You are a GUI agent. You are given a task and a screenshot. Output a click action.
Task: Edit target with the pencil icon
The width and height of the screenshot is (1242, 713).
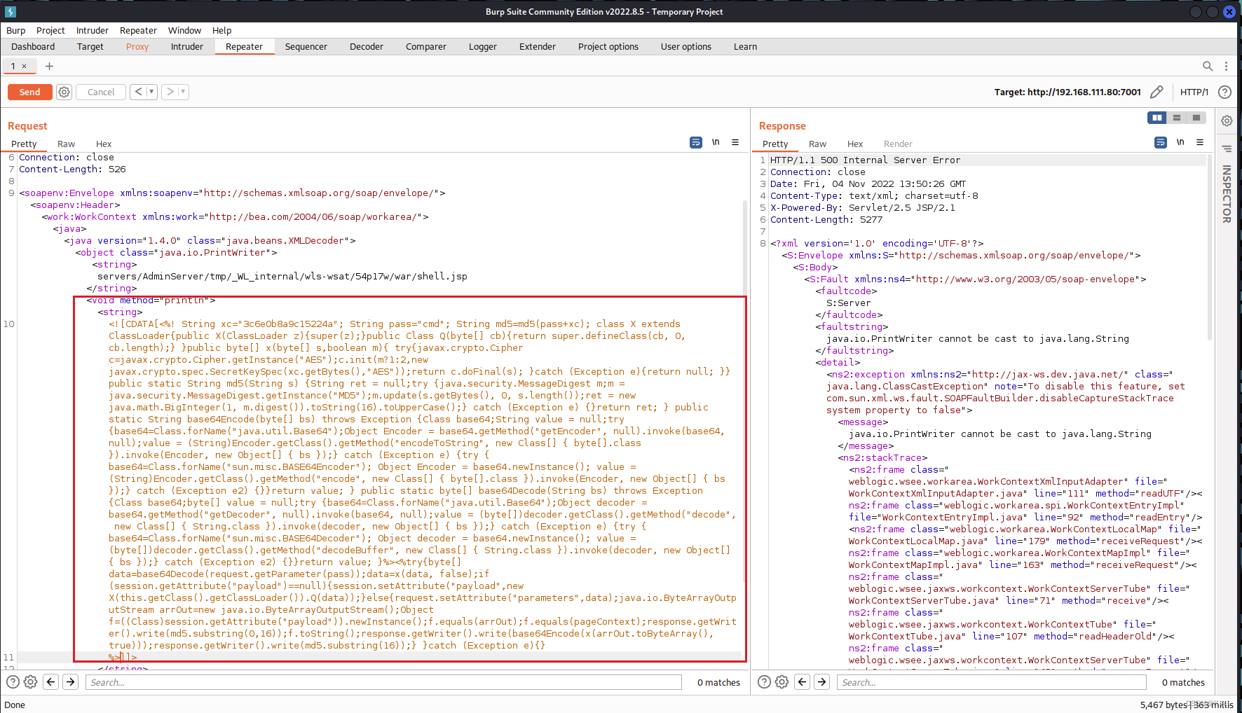1157,92
